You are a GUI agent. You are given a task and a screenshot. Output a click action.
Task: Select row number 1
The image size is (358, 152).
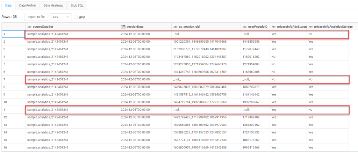[x=14, y=34]
